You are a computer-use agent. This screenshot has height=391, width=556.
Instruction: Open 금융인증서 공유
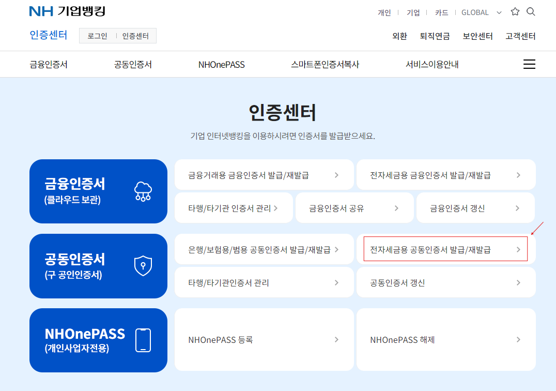coord(354,208)
